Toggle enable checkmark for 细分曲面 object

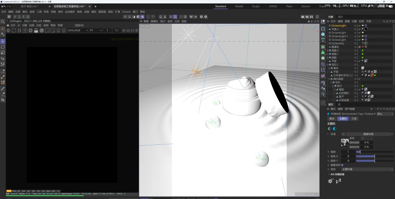click(x=359, y=79)
